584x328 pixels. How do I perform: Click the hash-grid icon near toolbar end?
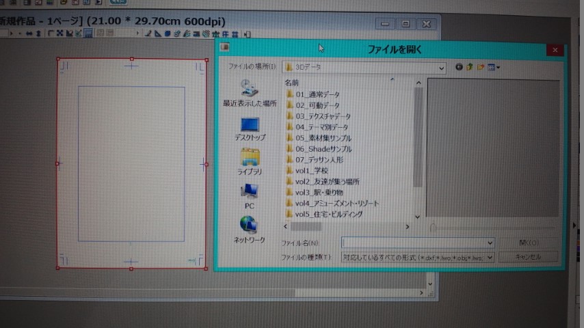click(235, 34)
